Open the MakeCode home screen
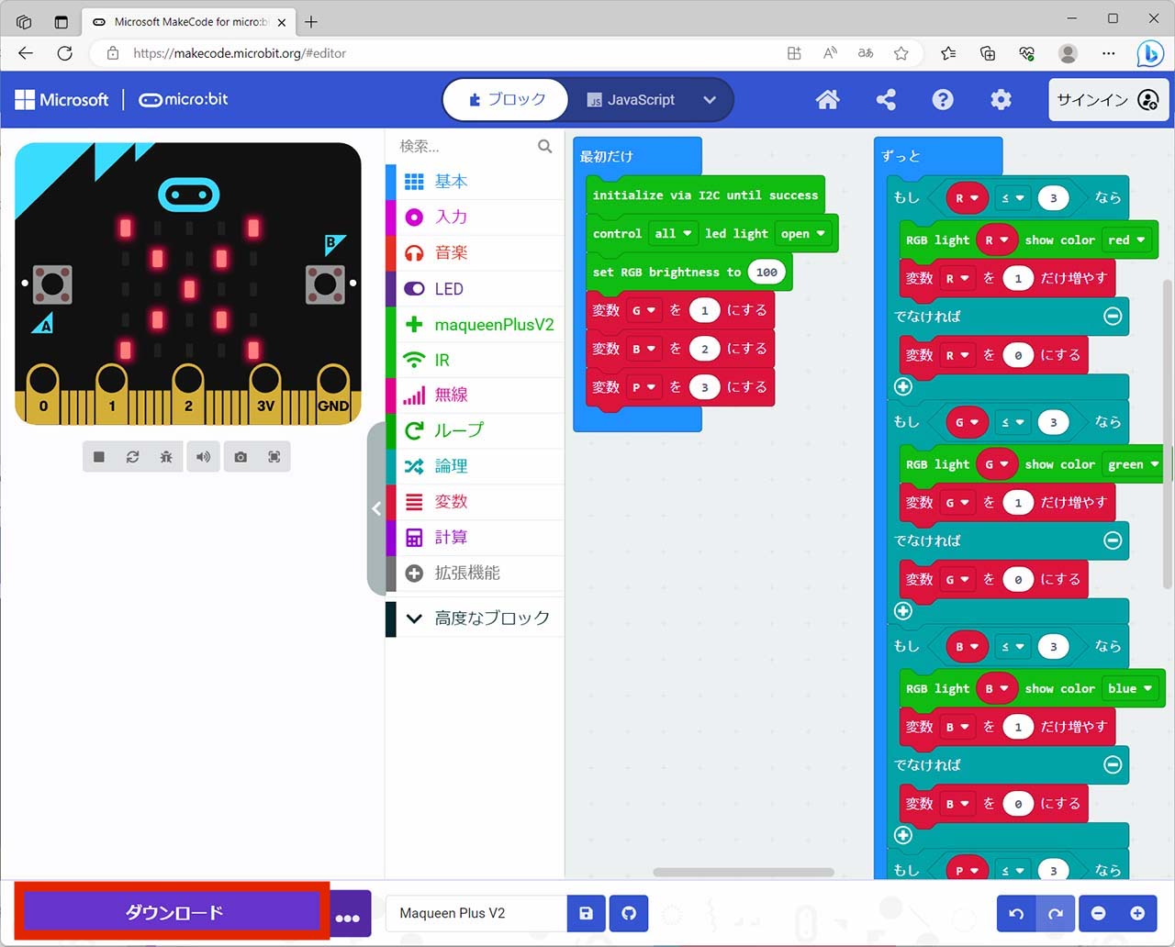The width and height of the screenshot is (1175, 947). (x=827, y=99)
